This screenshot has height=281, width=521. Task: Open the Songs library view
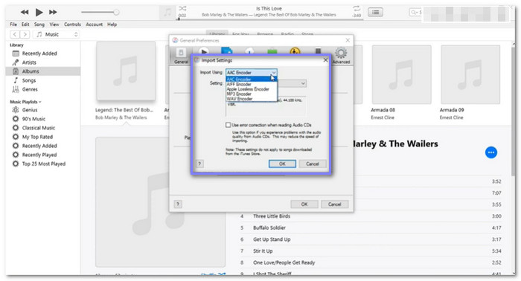point(28,80)
